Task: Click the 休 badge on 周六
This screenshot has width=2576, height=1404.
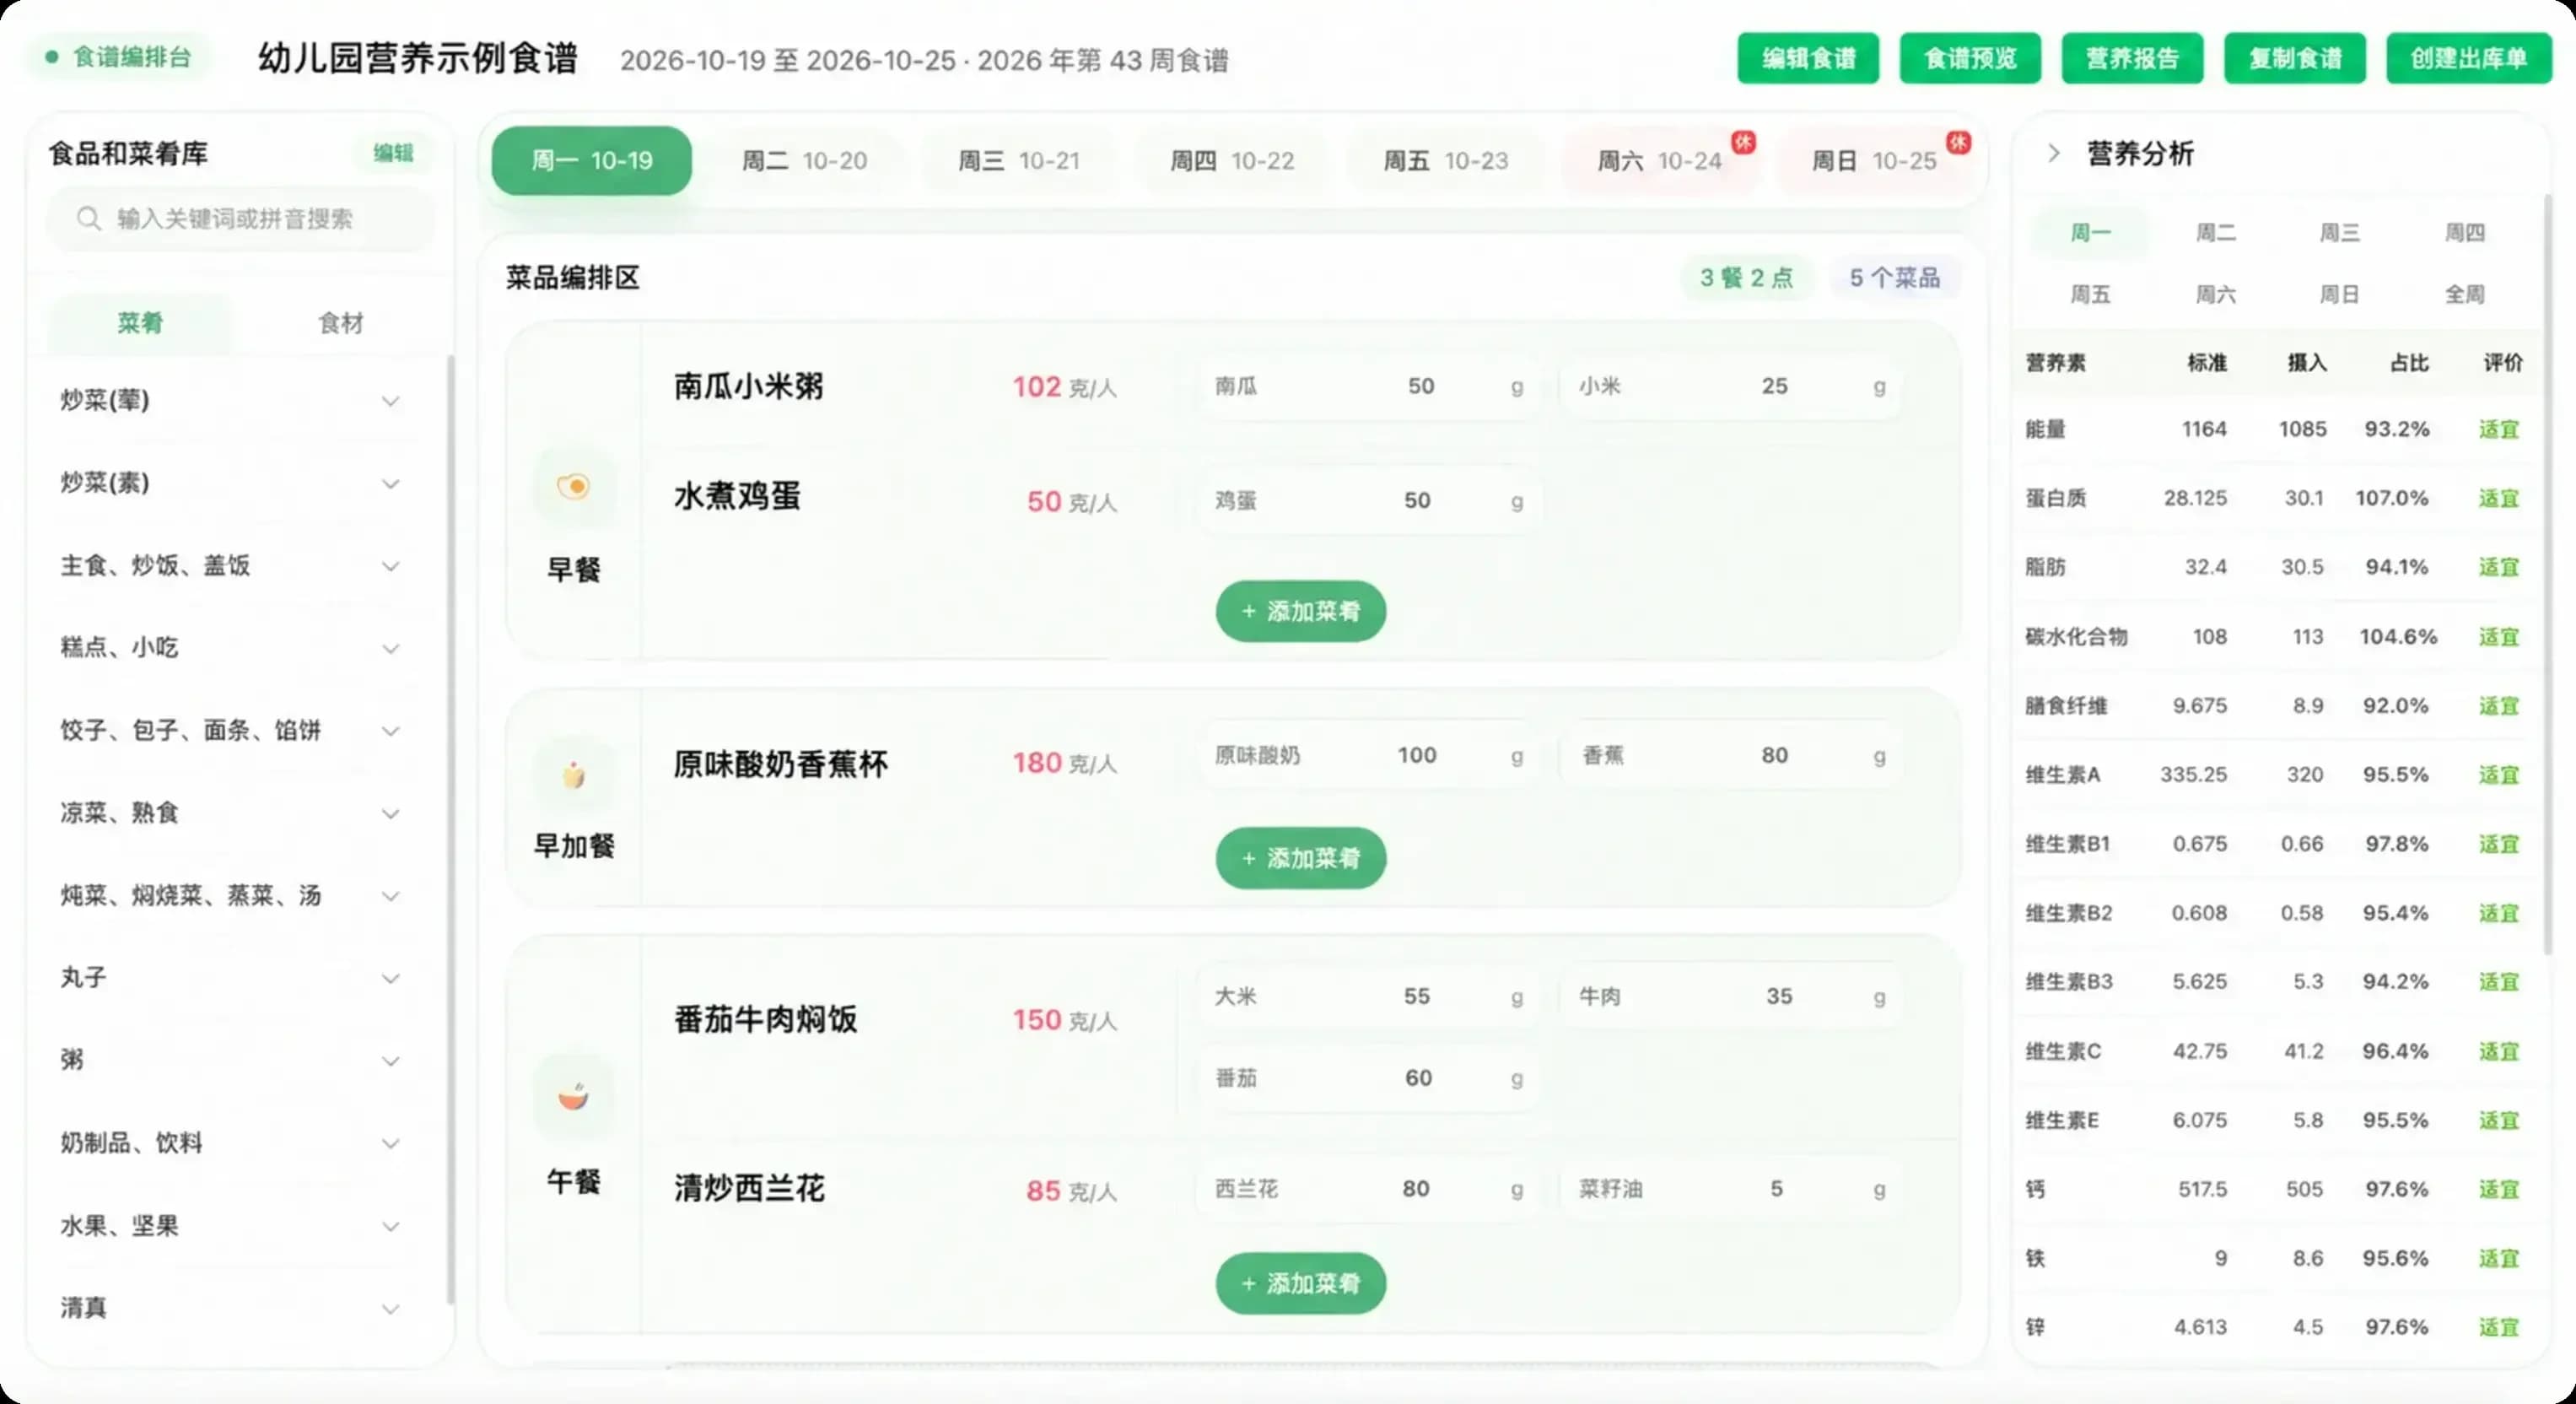Action: pyautogui.click(x=1744, y=142)
